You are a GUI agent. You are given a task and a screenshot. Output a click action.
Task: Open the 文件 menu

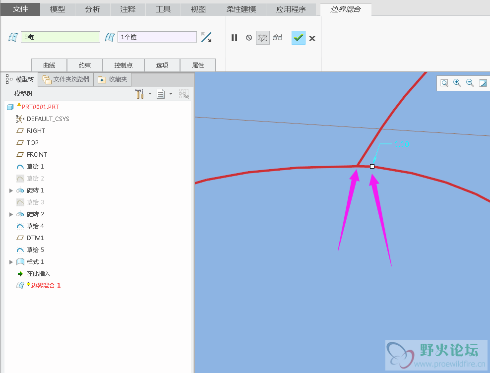[x=20, y=9]
